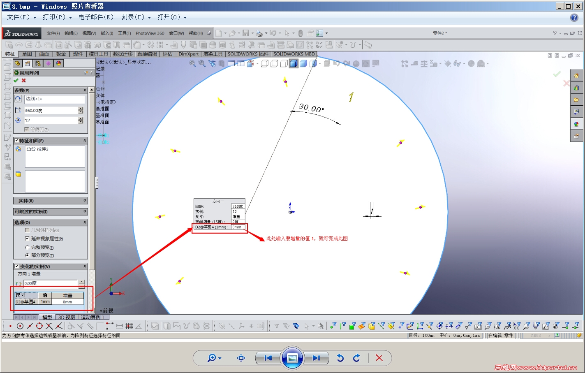This screenshot has width=585, height=373.
Task: Switch to the 钣金 command tab
Action: [61, 54]
